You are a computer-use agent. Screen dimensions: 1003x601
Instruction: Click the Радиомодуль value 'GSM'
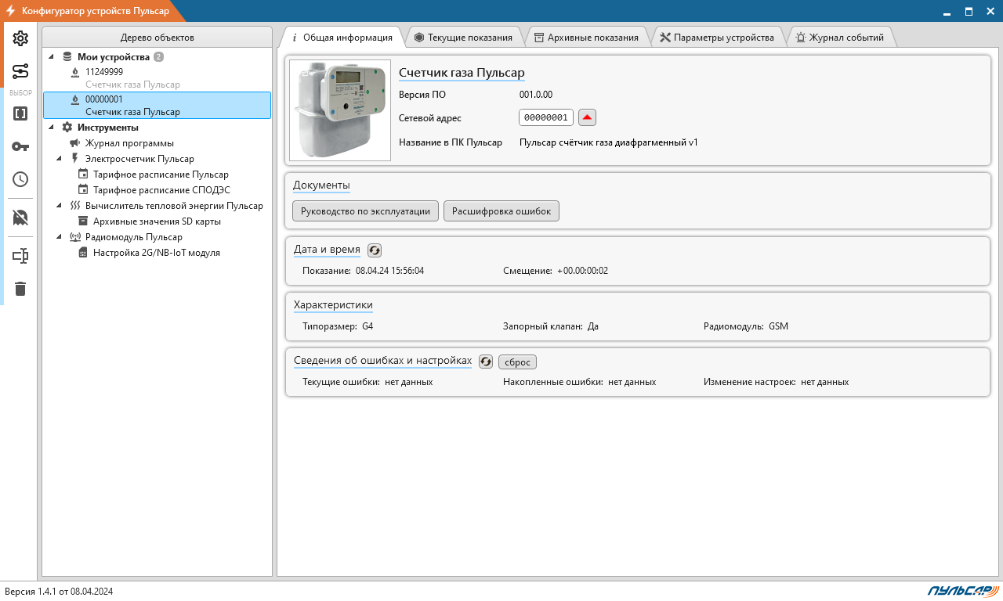778,326
